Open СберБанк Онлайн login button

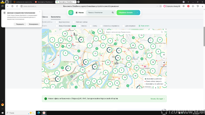point(126,13)
